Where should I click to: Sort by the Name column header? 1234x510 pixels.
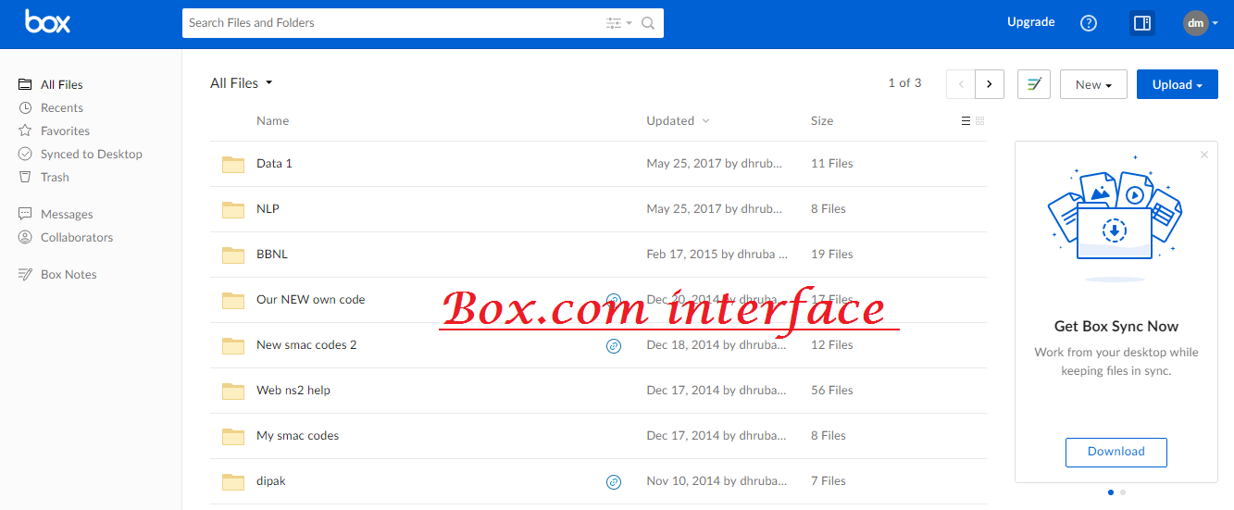point(273,120)
